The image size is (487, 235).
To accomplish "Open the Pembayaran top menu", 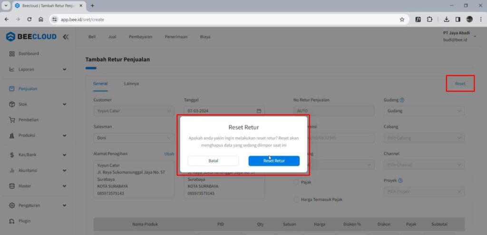I will coord(140,37).
